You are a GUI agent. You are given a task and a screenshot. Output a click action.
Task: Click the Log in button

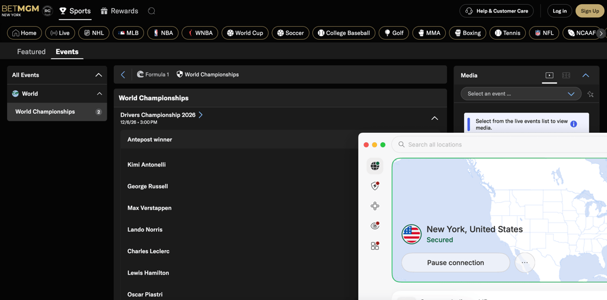560,11
